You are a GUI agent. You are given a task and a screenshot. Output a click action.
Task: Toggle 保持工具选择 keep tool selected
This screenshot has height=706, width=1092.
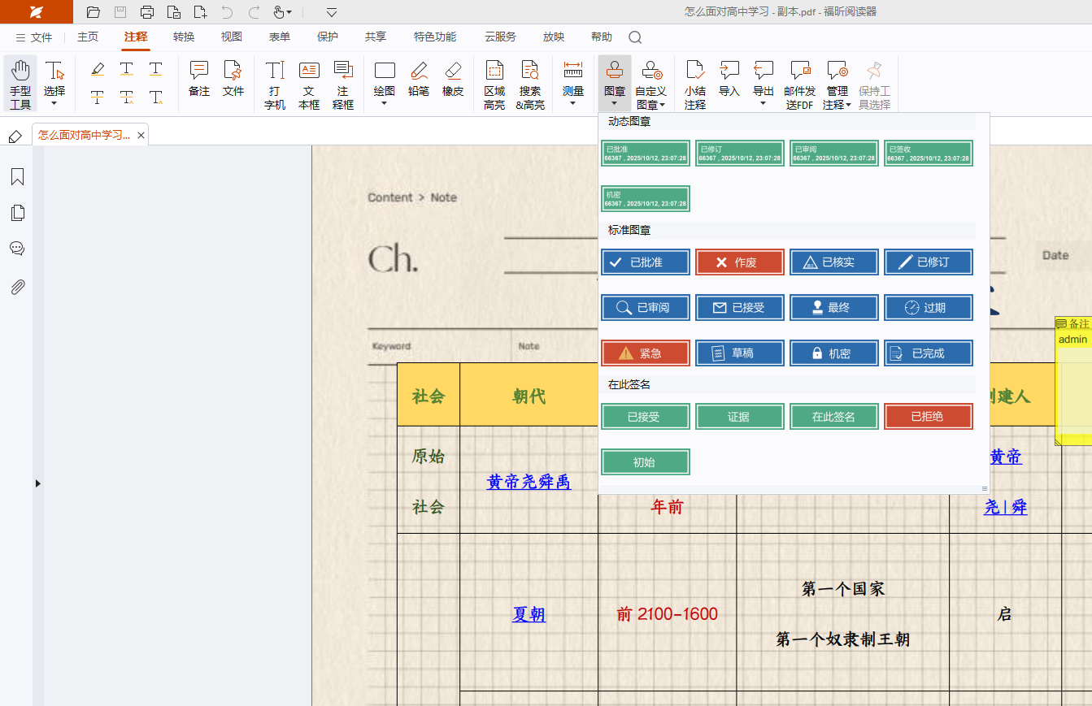[874, 84]
